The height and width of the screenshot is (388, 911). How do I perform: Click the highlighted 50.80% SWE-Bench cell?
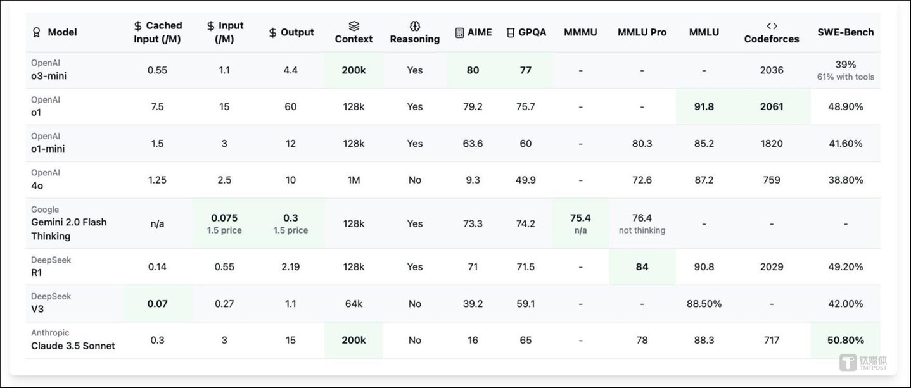(x=846, y=341)
